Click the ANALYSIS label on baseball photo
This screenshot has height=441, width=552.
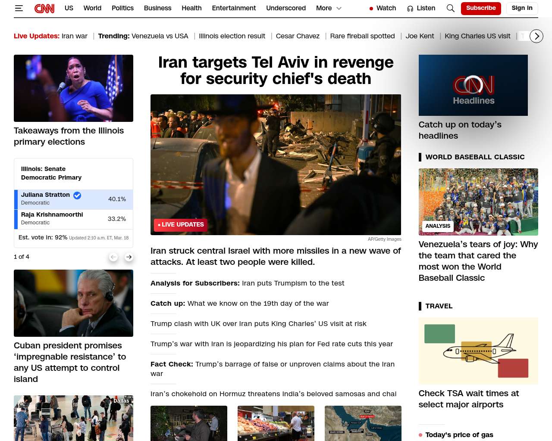[438, 226]
